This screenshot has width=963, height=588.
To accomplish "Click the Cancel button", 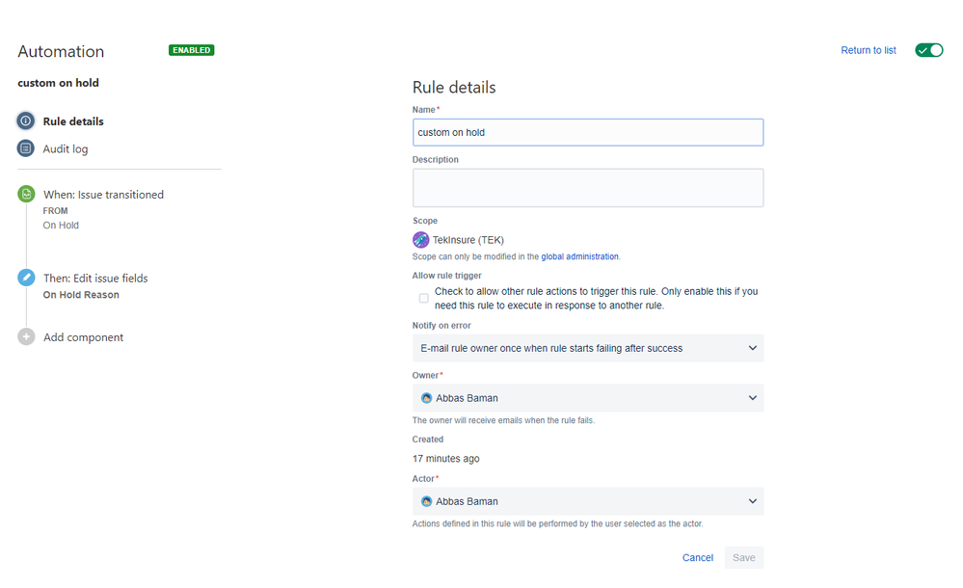I will [698, 558].
